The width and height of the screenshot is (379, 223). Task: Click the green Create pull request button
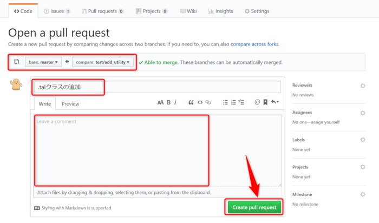click(x=254, y=207)
